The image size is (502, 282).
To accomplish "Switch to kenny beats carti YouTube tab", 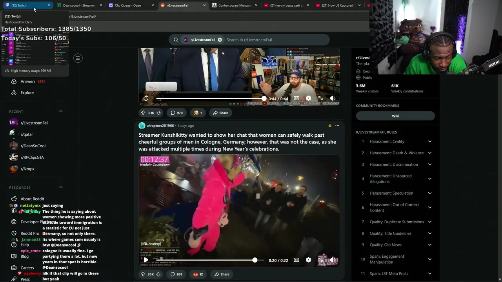I will [x=286, y=5].
